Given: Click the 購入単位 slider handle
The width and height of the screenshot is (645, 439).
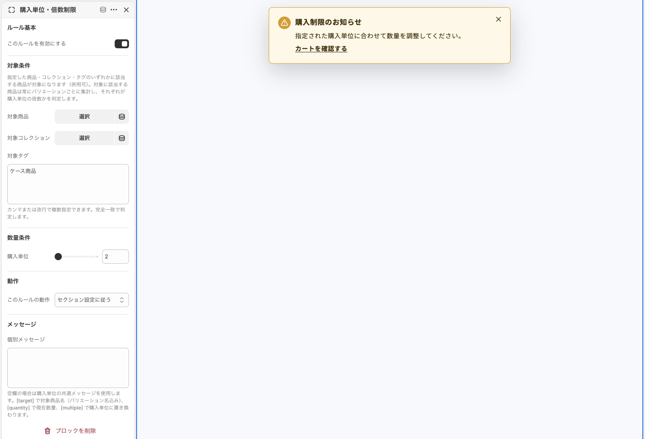Looking at the screenshot, I should [x=58, y=257].
